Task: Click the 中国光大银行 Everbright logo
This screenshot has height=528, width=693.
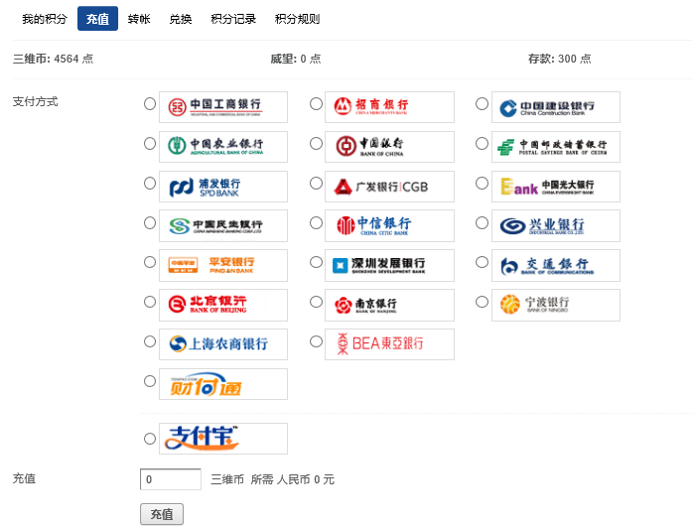Action: pyautogui.click(x=556, y=187)
